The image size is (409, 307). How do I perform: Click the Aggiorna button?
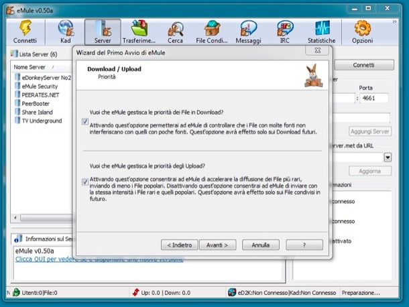pyautogui.click(x=370, y=171)
